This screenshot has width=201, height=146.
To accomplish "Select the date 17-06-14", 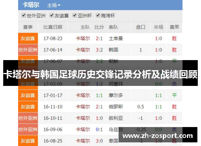I will point(53,50).
